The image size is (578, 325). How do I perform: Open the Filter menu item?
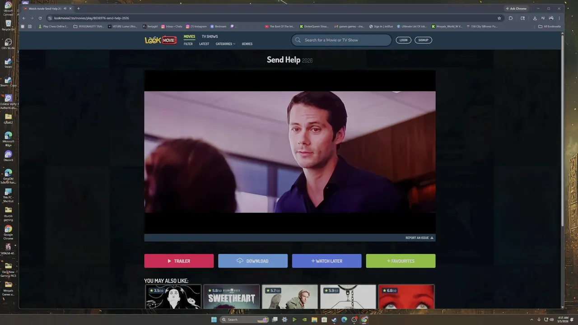(x=188, y=44)
